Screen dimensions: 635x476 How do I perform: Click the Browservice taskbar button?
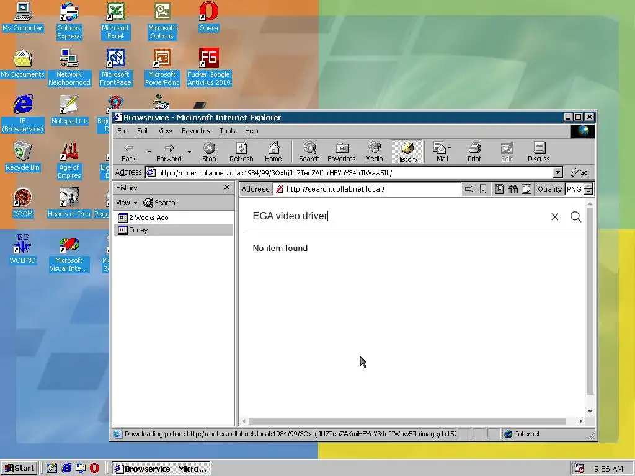tap(161, 469)
